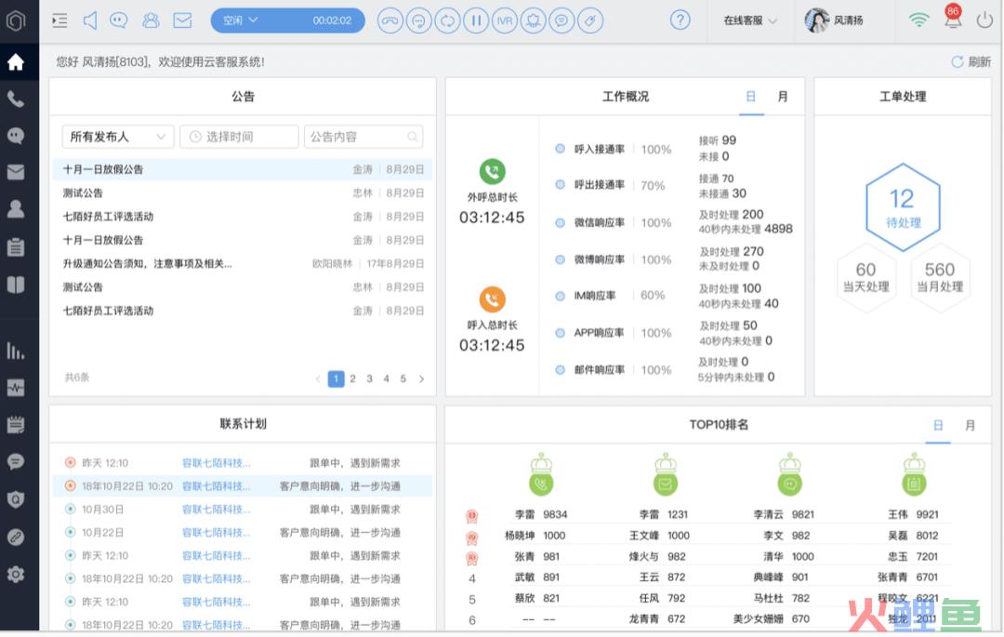Select the 微博响应率 radio dot

[x=561, y=259]
